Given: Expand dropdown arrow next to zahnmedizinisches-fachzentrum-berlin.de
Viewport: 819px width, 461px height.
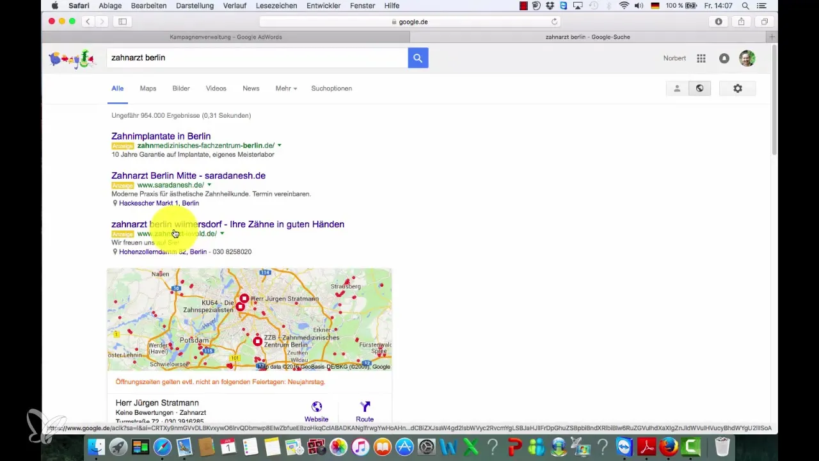Looking at the screenshot, I should [280, 146].
